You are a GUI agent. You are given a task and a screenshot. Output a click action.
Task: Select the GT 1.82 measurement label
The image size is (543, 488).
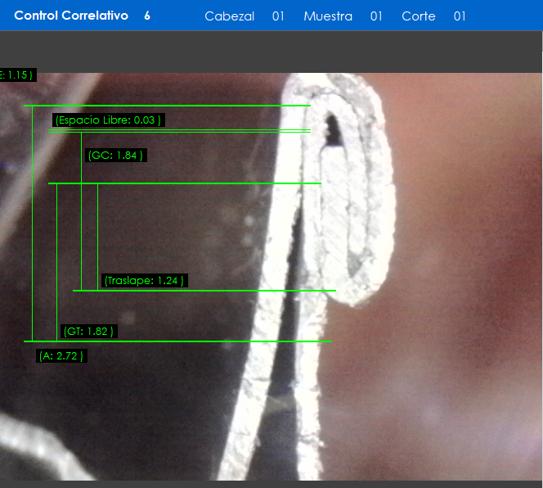point(88,332)
